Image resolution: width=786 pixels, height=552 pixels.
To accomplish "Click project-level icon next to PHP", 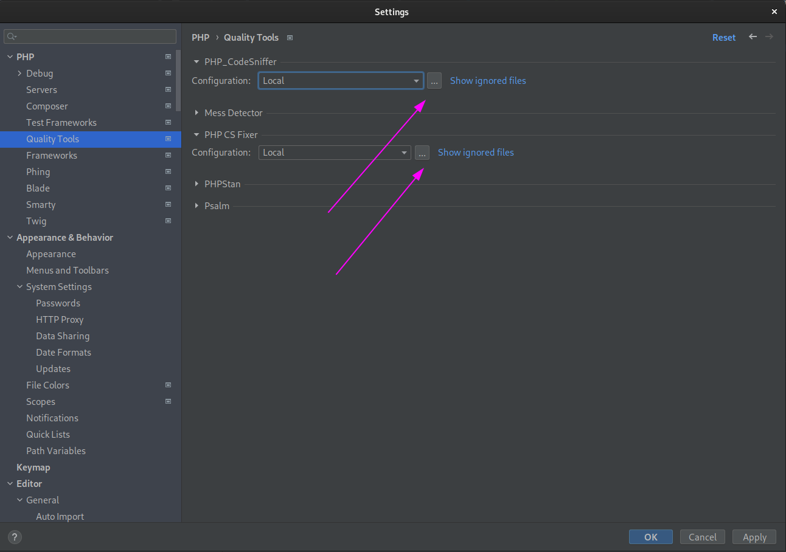I will [169, 57].
